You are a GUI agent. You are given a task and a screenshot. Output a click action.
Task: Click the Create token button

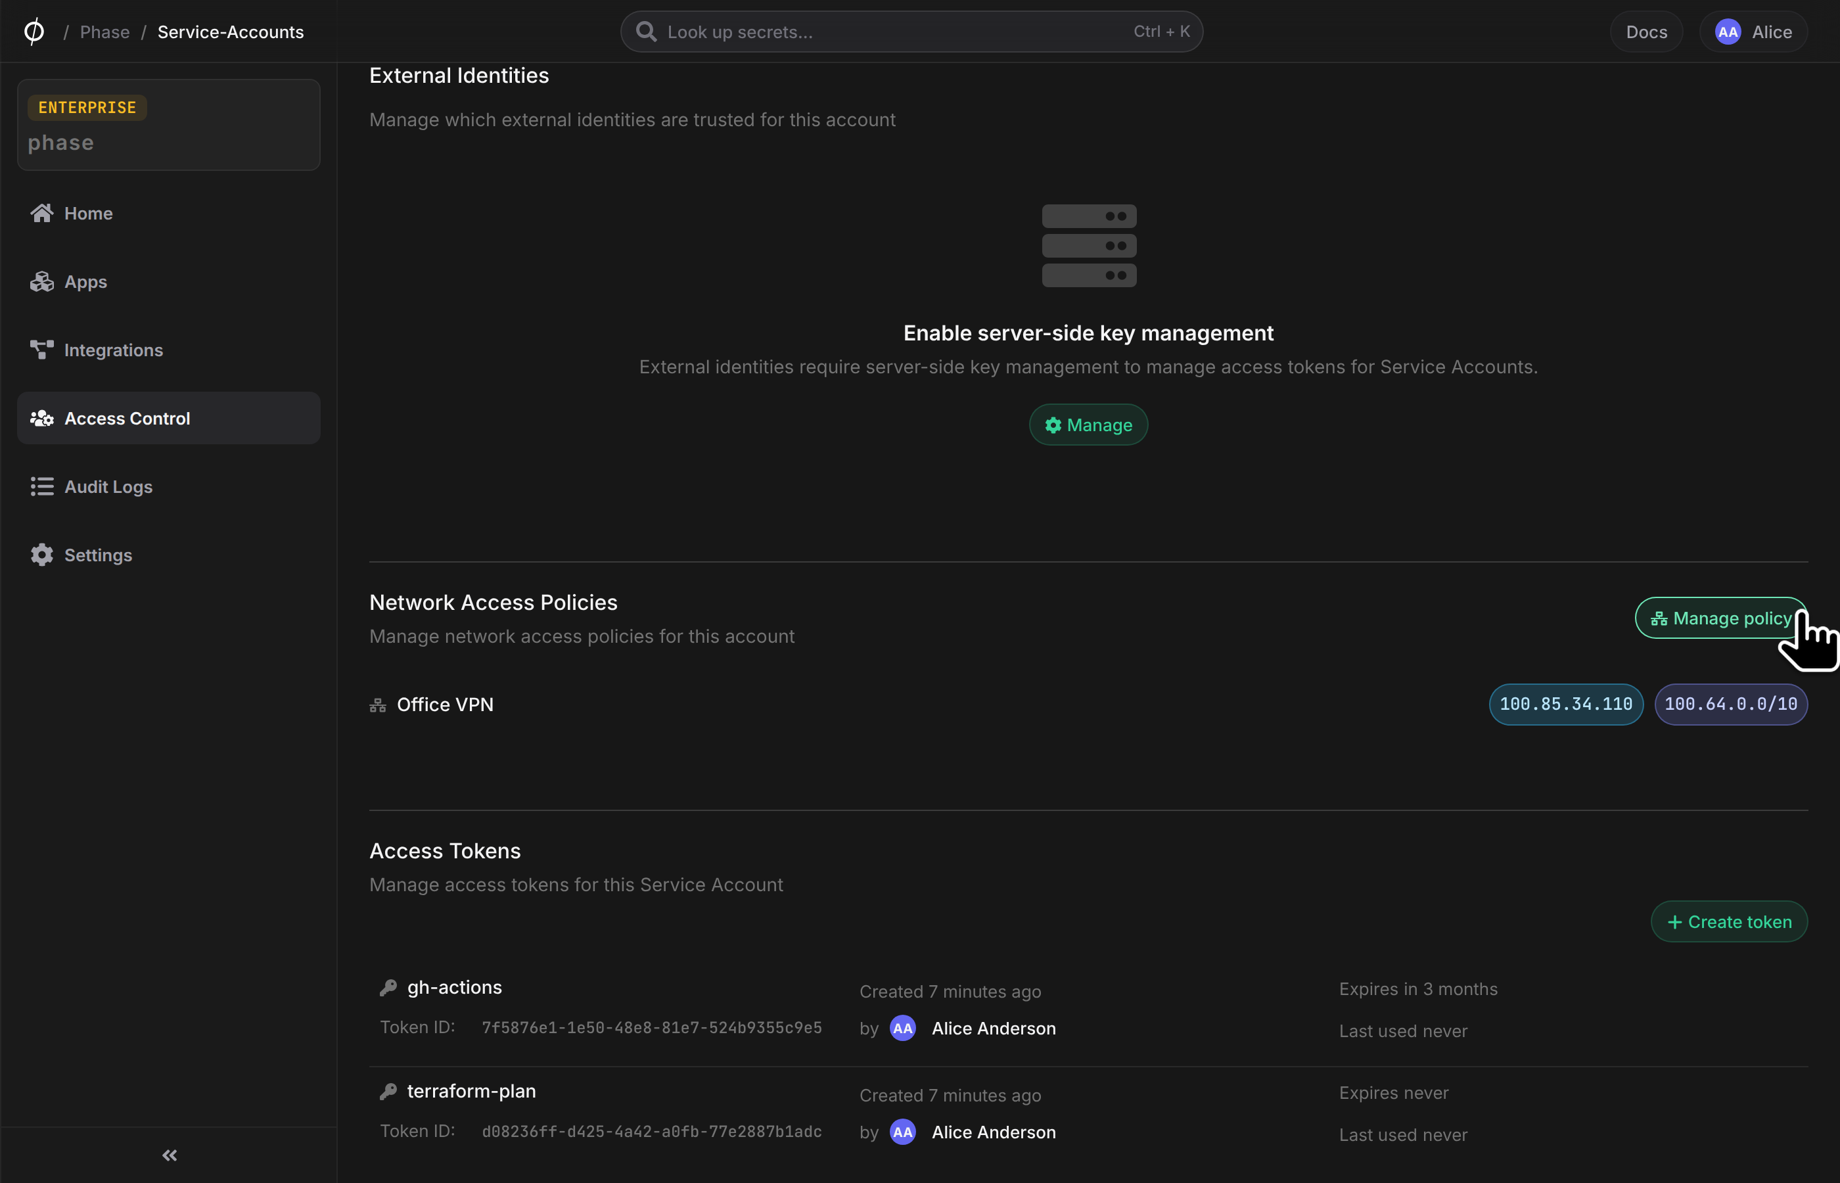pyautogui.click(x=1730, y=922)
